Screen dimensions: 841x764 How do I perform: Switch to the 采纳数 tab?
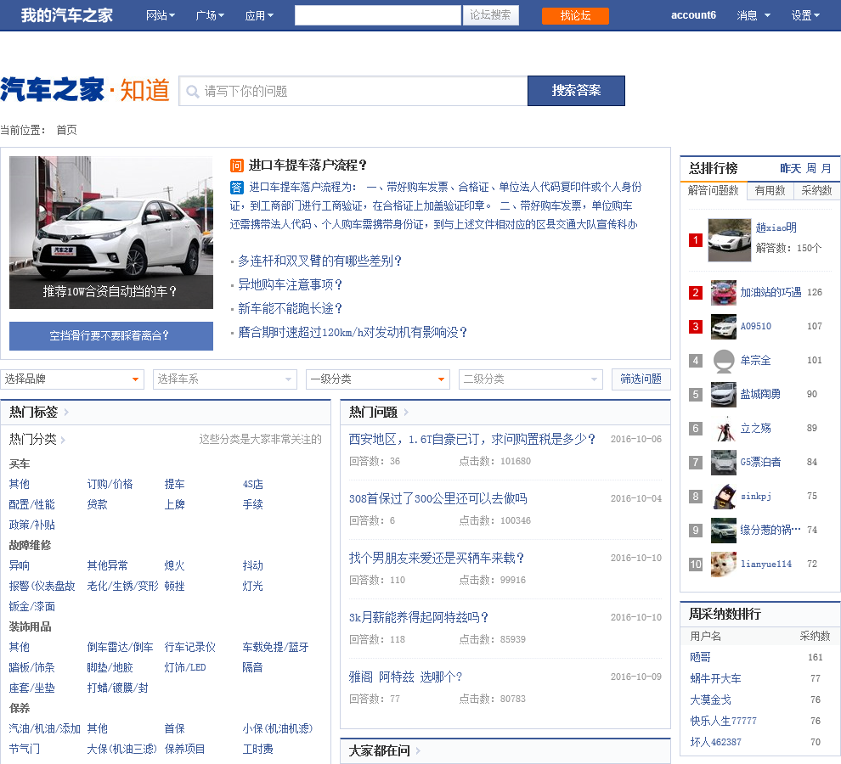pos(816,190)
